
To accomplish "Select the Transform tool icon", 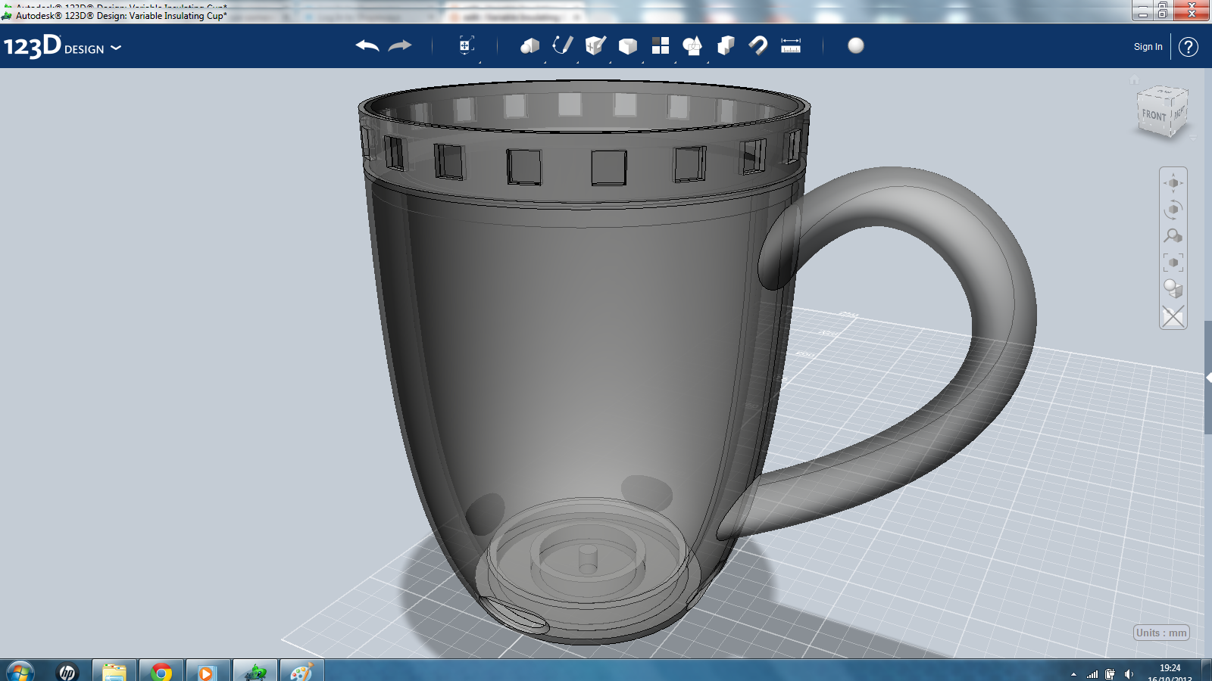I will [x=466, y=46].
